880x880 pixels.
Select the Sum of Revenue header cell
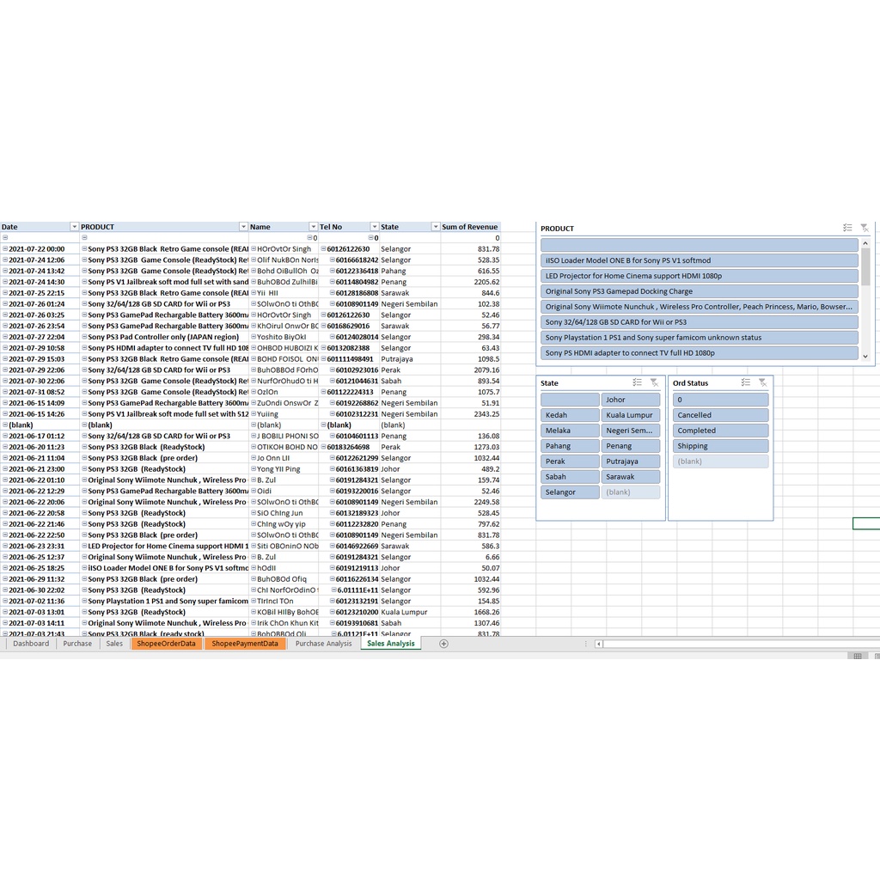pos(469,227)
